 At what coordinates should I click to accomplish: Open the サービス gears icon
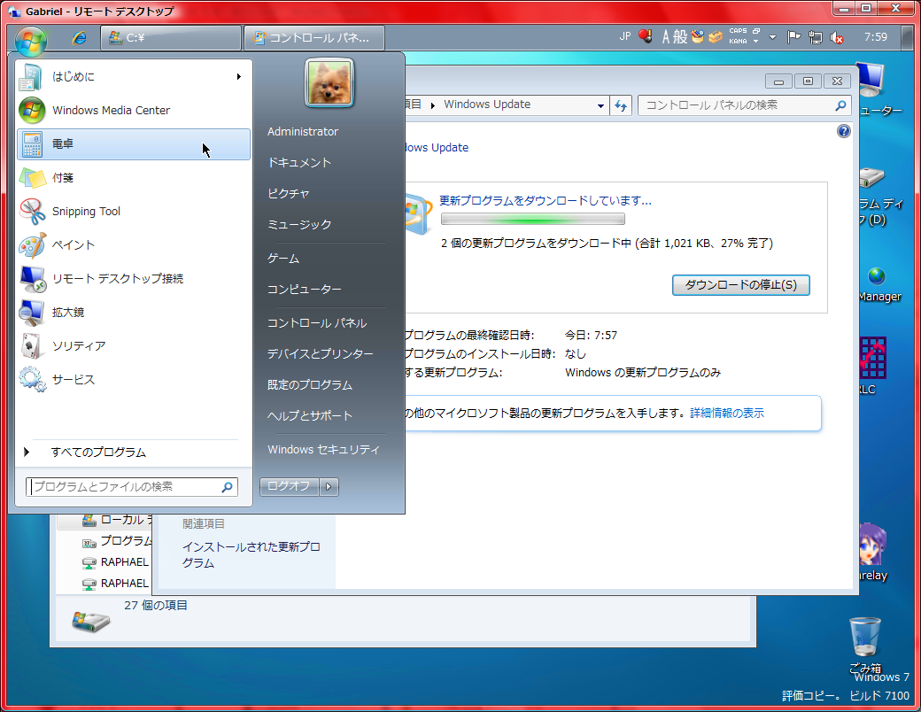[x=32, y=380]
